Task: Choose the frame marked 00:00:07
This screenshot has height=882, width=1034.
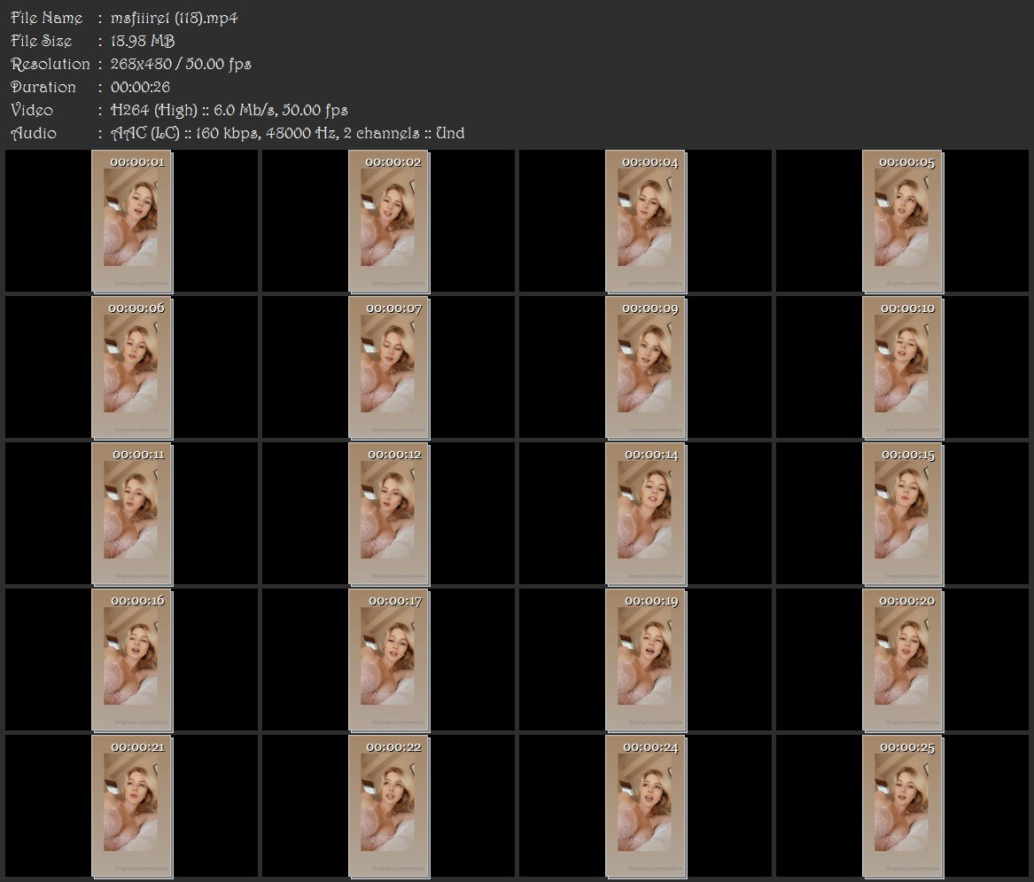Action: coord(388,368)
